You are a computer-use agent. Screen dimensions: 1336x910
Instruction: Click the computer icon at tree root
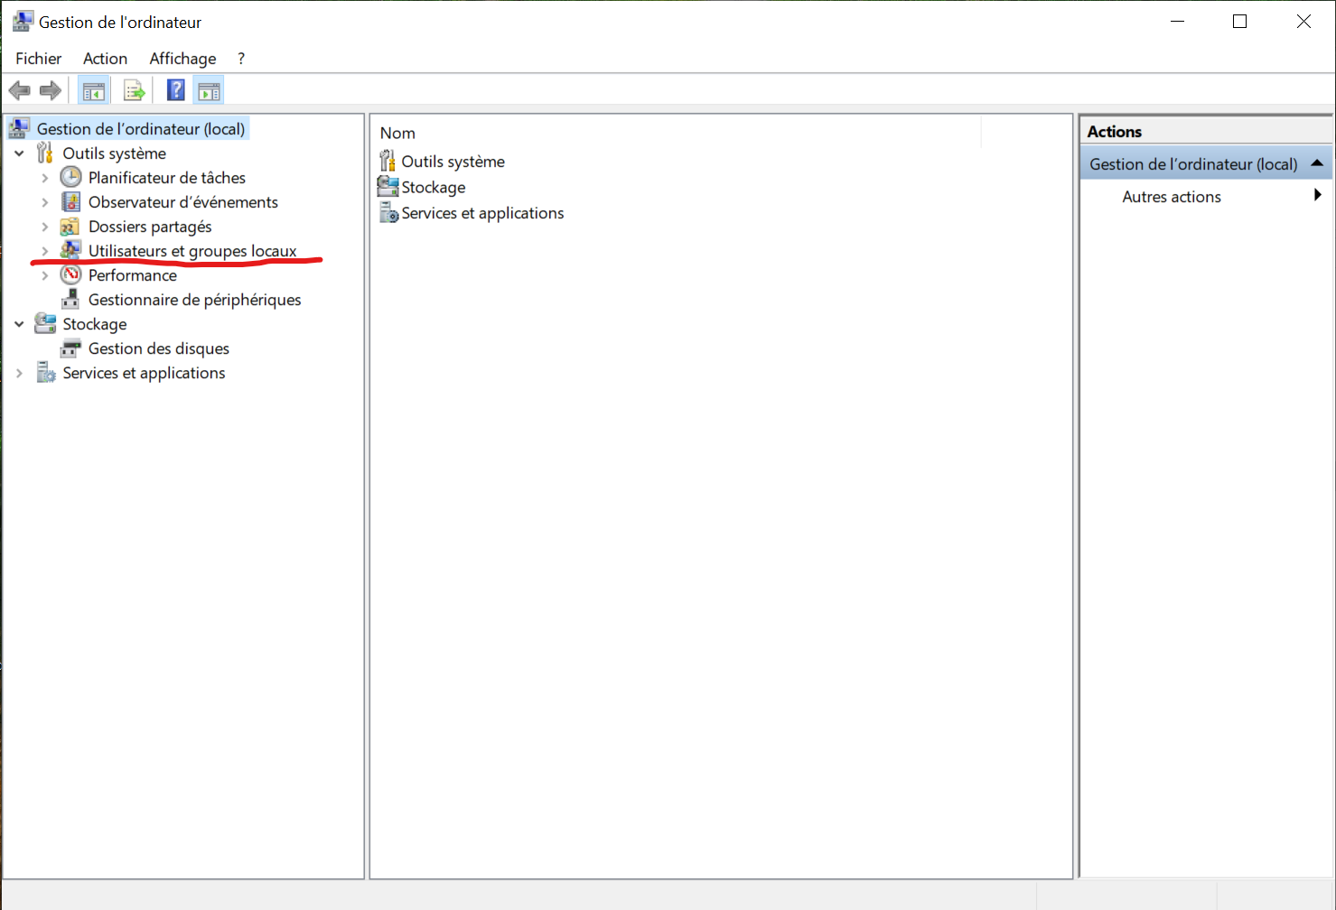coord(19,129)
